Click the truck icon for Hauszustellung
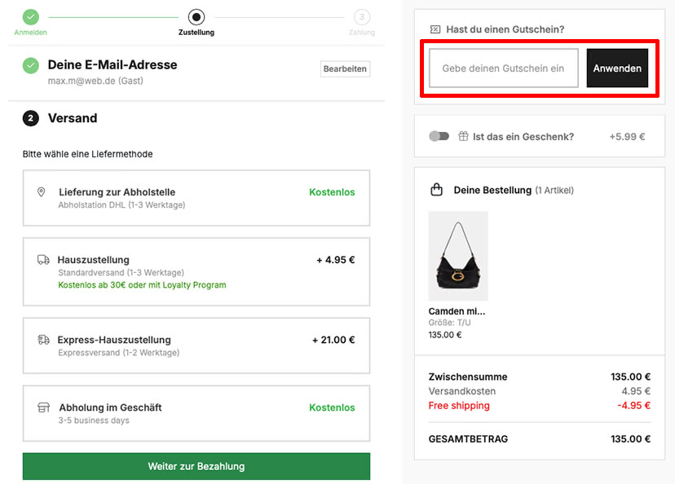This screenshot has width=675, height=484. (43, 259)
